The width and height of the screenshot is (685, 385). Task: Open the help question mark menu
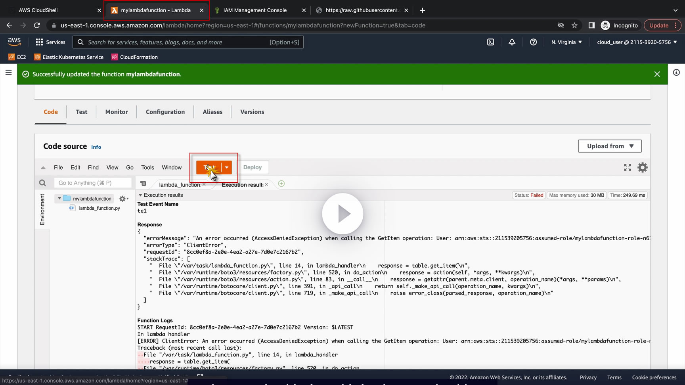(534, 42)
